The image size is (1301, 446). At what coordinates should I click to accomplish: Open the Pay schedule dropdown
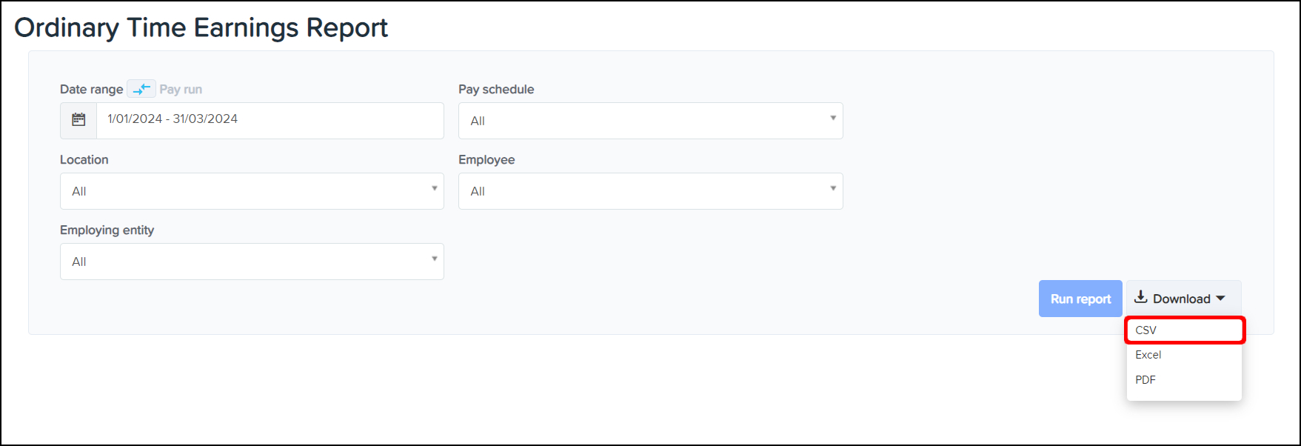click(x=650, y=121)
